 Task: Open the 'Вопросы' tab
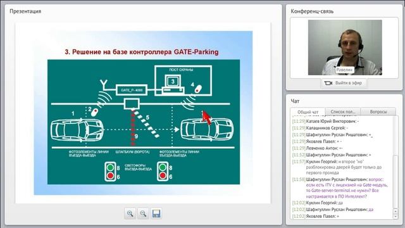pos(378,111)
